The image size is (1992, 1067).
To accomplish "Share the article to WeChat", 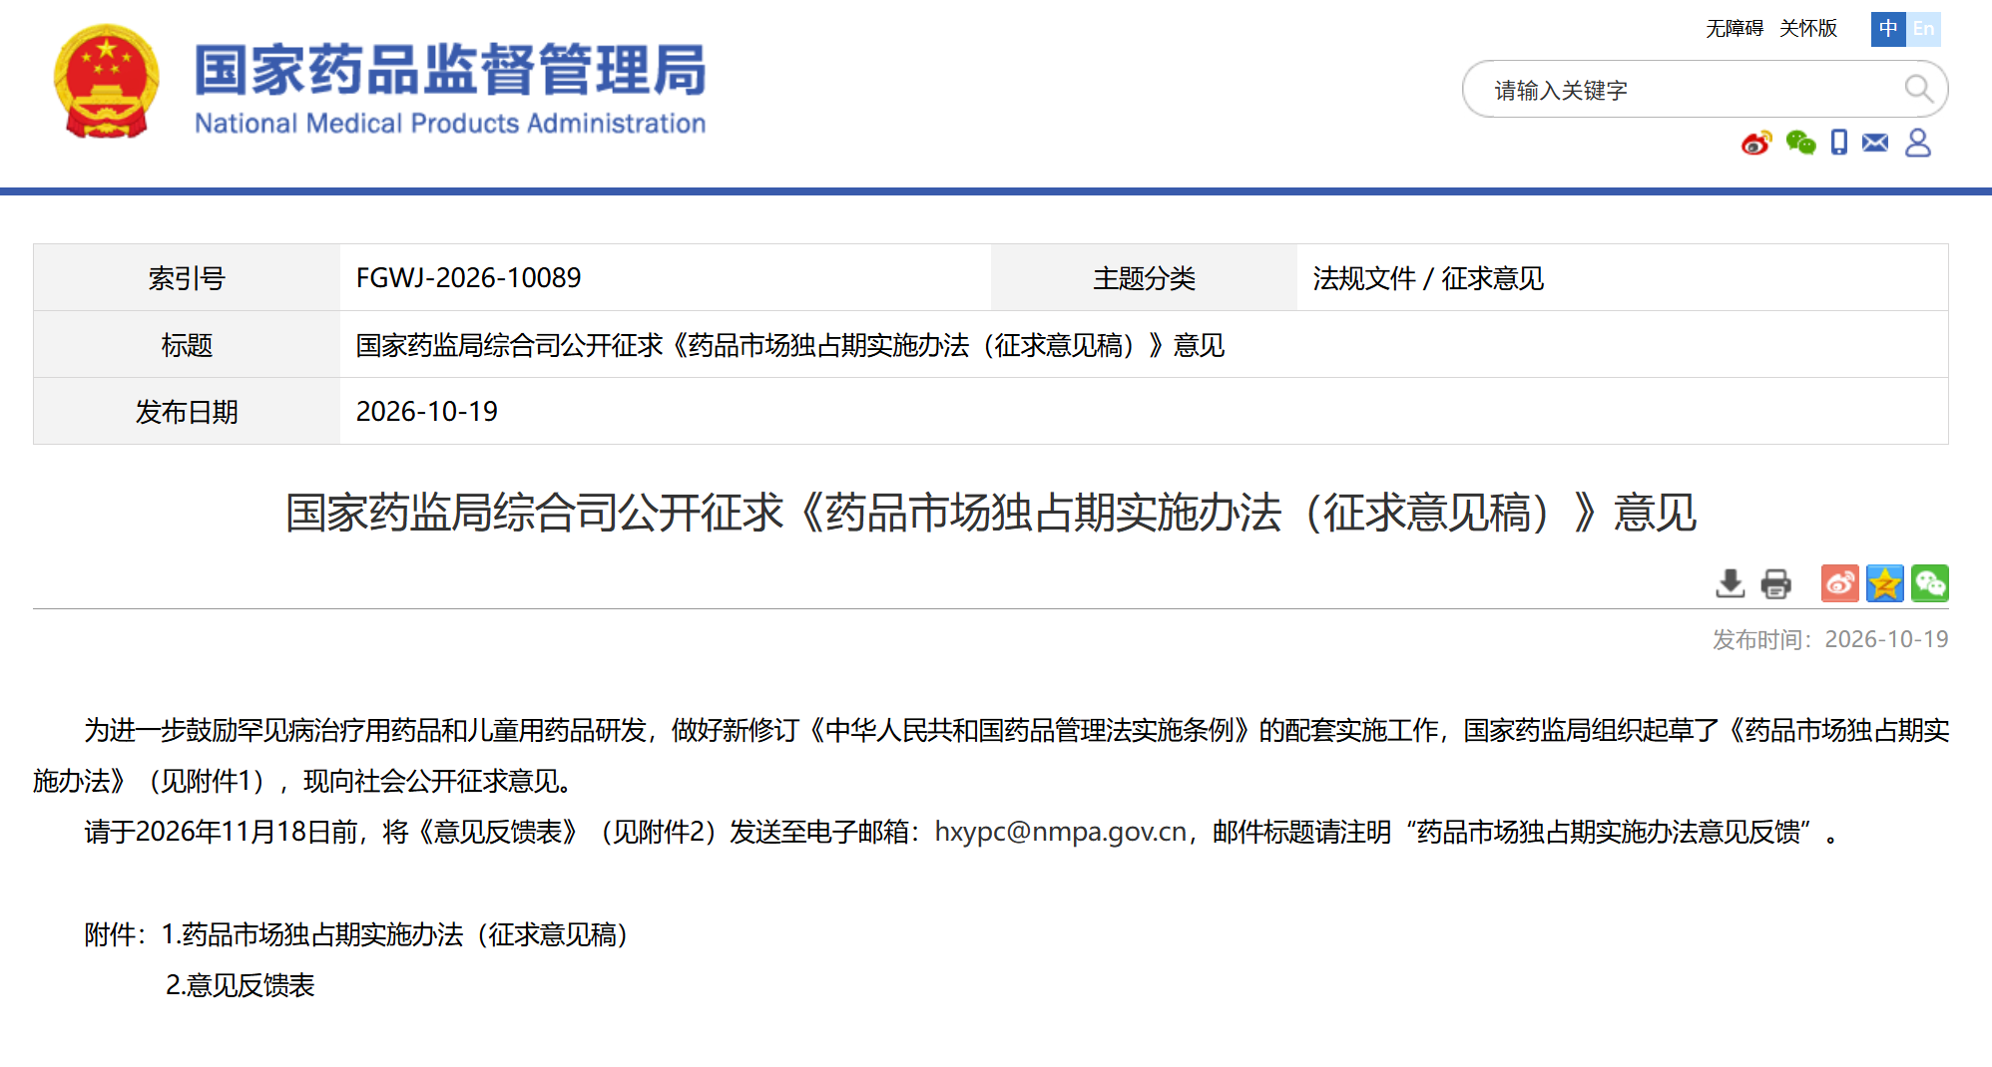I will pyautogui.click(x=1930, y=583).
